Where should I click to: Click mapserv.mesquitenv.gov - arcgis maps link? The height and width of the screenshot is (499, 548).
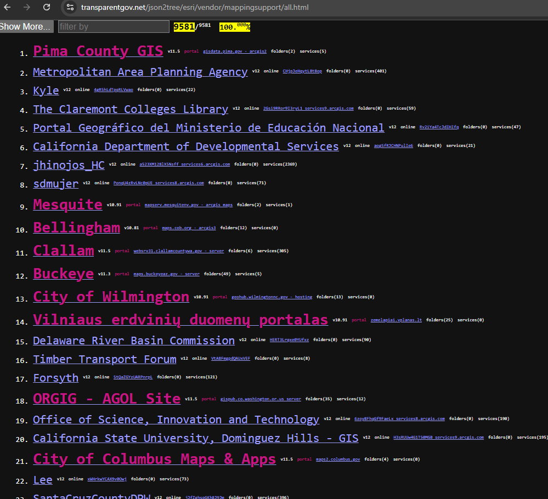click(x=188, y=205)
